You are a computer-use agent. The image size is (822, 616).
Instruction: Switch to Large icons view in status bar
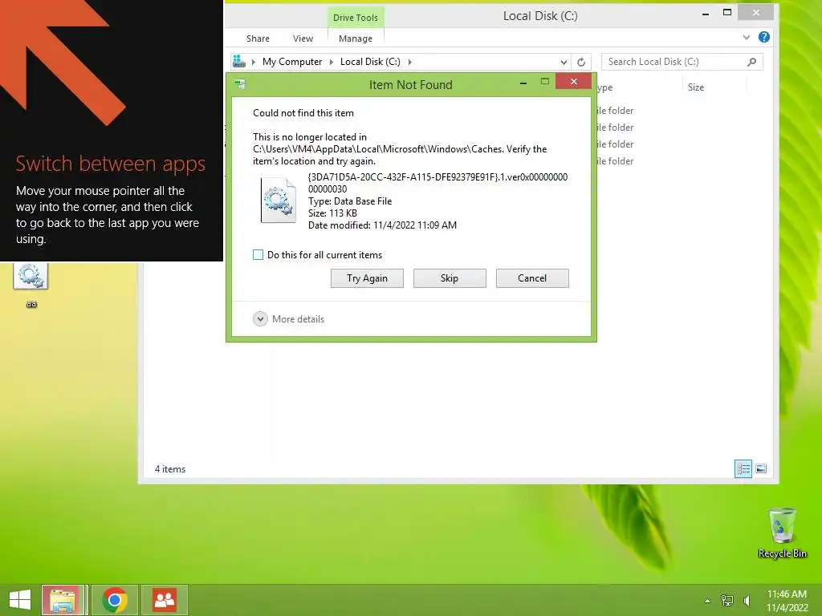coord(761,468)
